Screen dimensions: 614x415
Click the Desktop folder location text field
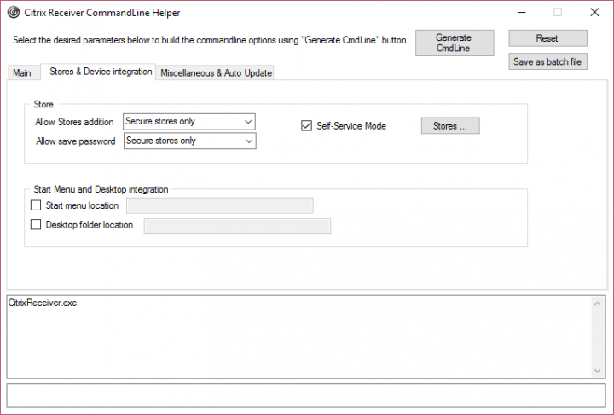click(x=237, y=225)
